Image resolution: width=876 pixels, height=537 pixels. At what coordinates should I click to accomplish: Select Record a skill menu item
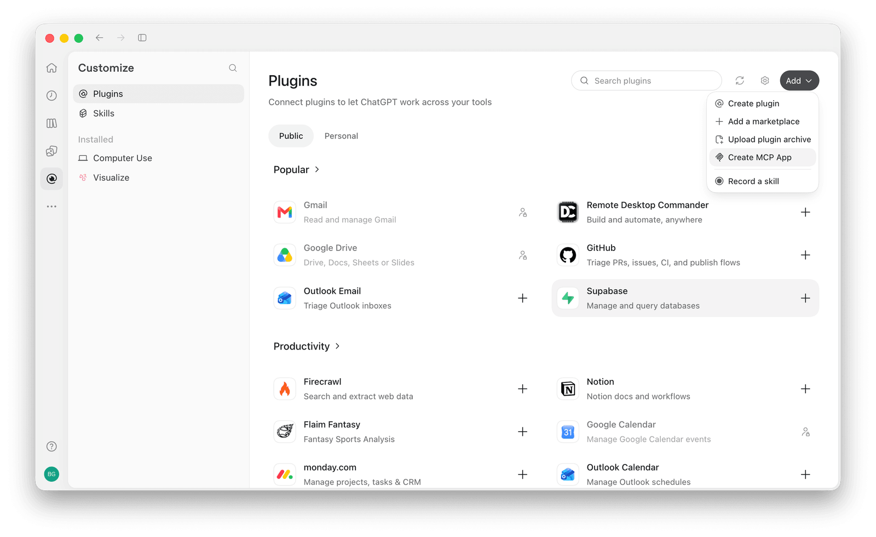click(763, 181)
